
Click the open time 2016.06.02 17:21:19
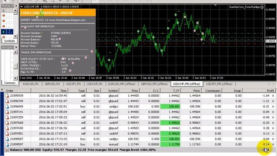point(53,144)
